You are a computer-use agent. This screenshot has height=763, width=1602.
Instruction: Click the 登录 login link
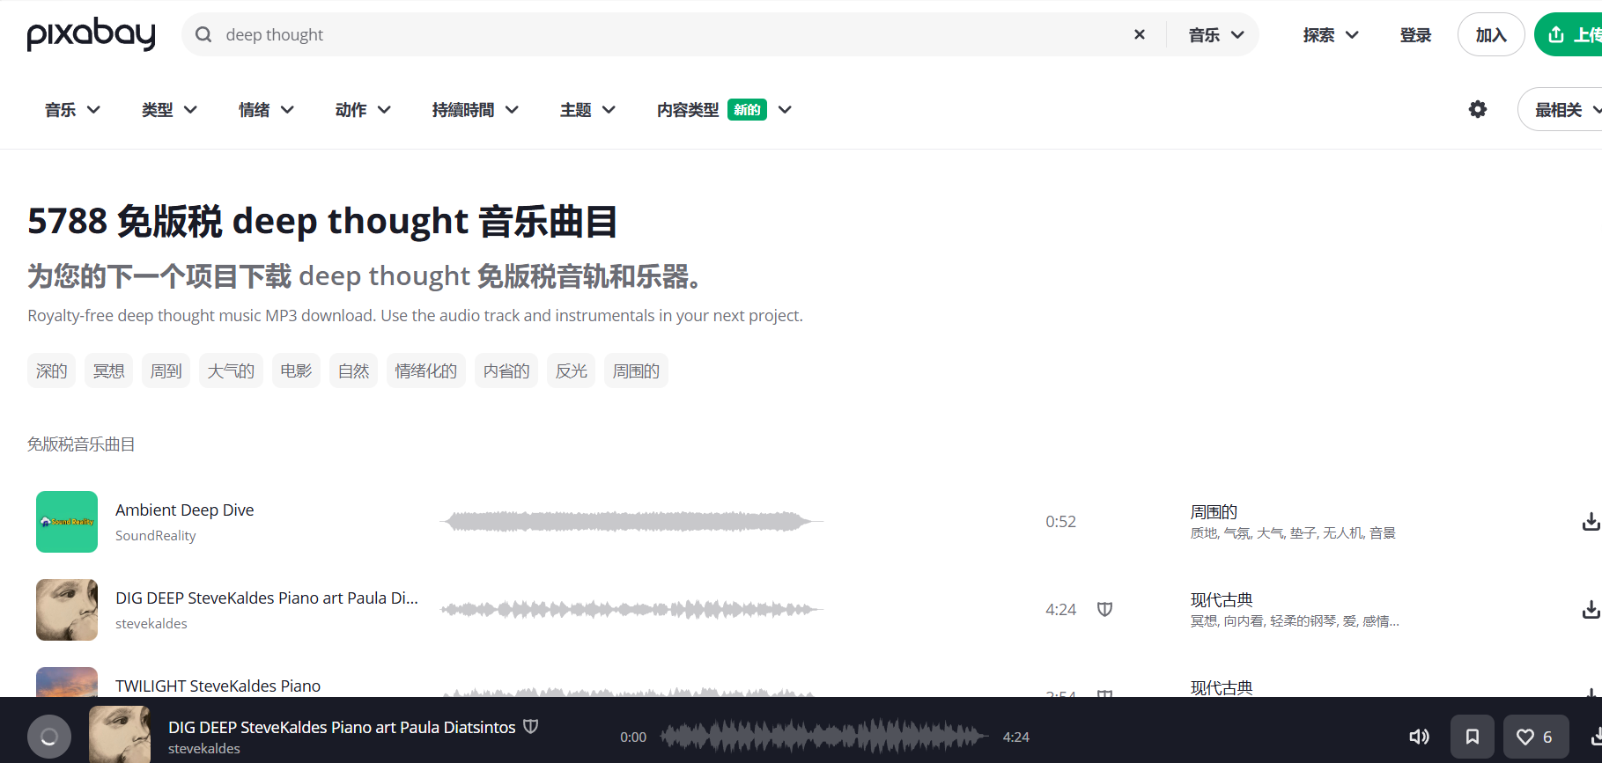click(1415, 34)
